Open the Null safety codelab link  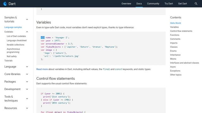pyautogui.click(x=12, y=56)
